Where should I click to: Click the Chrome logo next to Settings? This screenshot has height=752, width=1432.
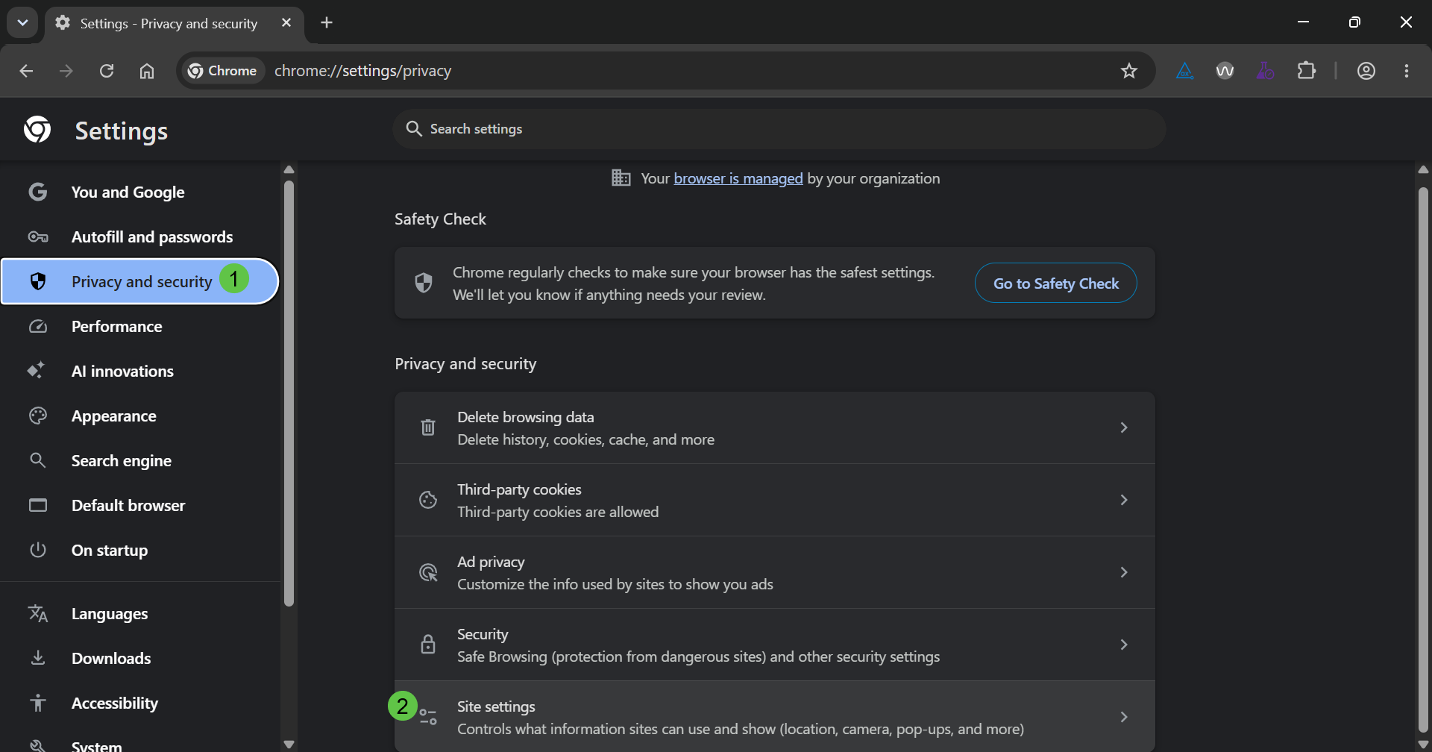[x=37, y=129]
